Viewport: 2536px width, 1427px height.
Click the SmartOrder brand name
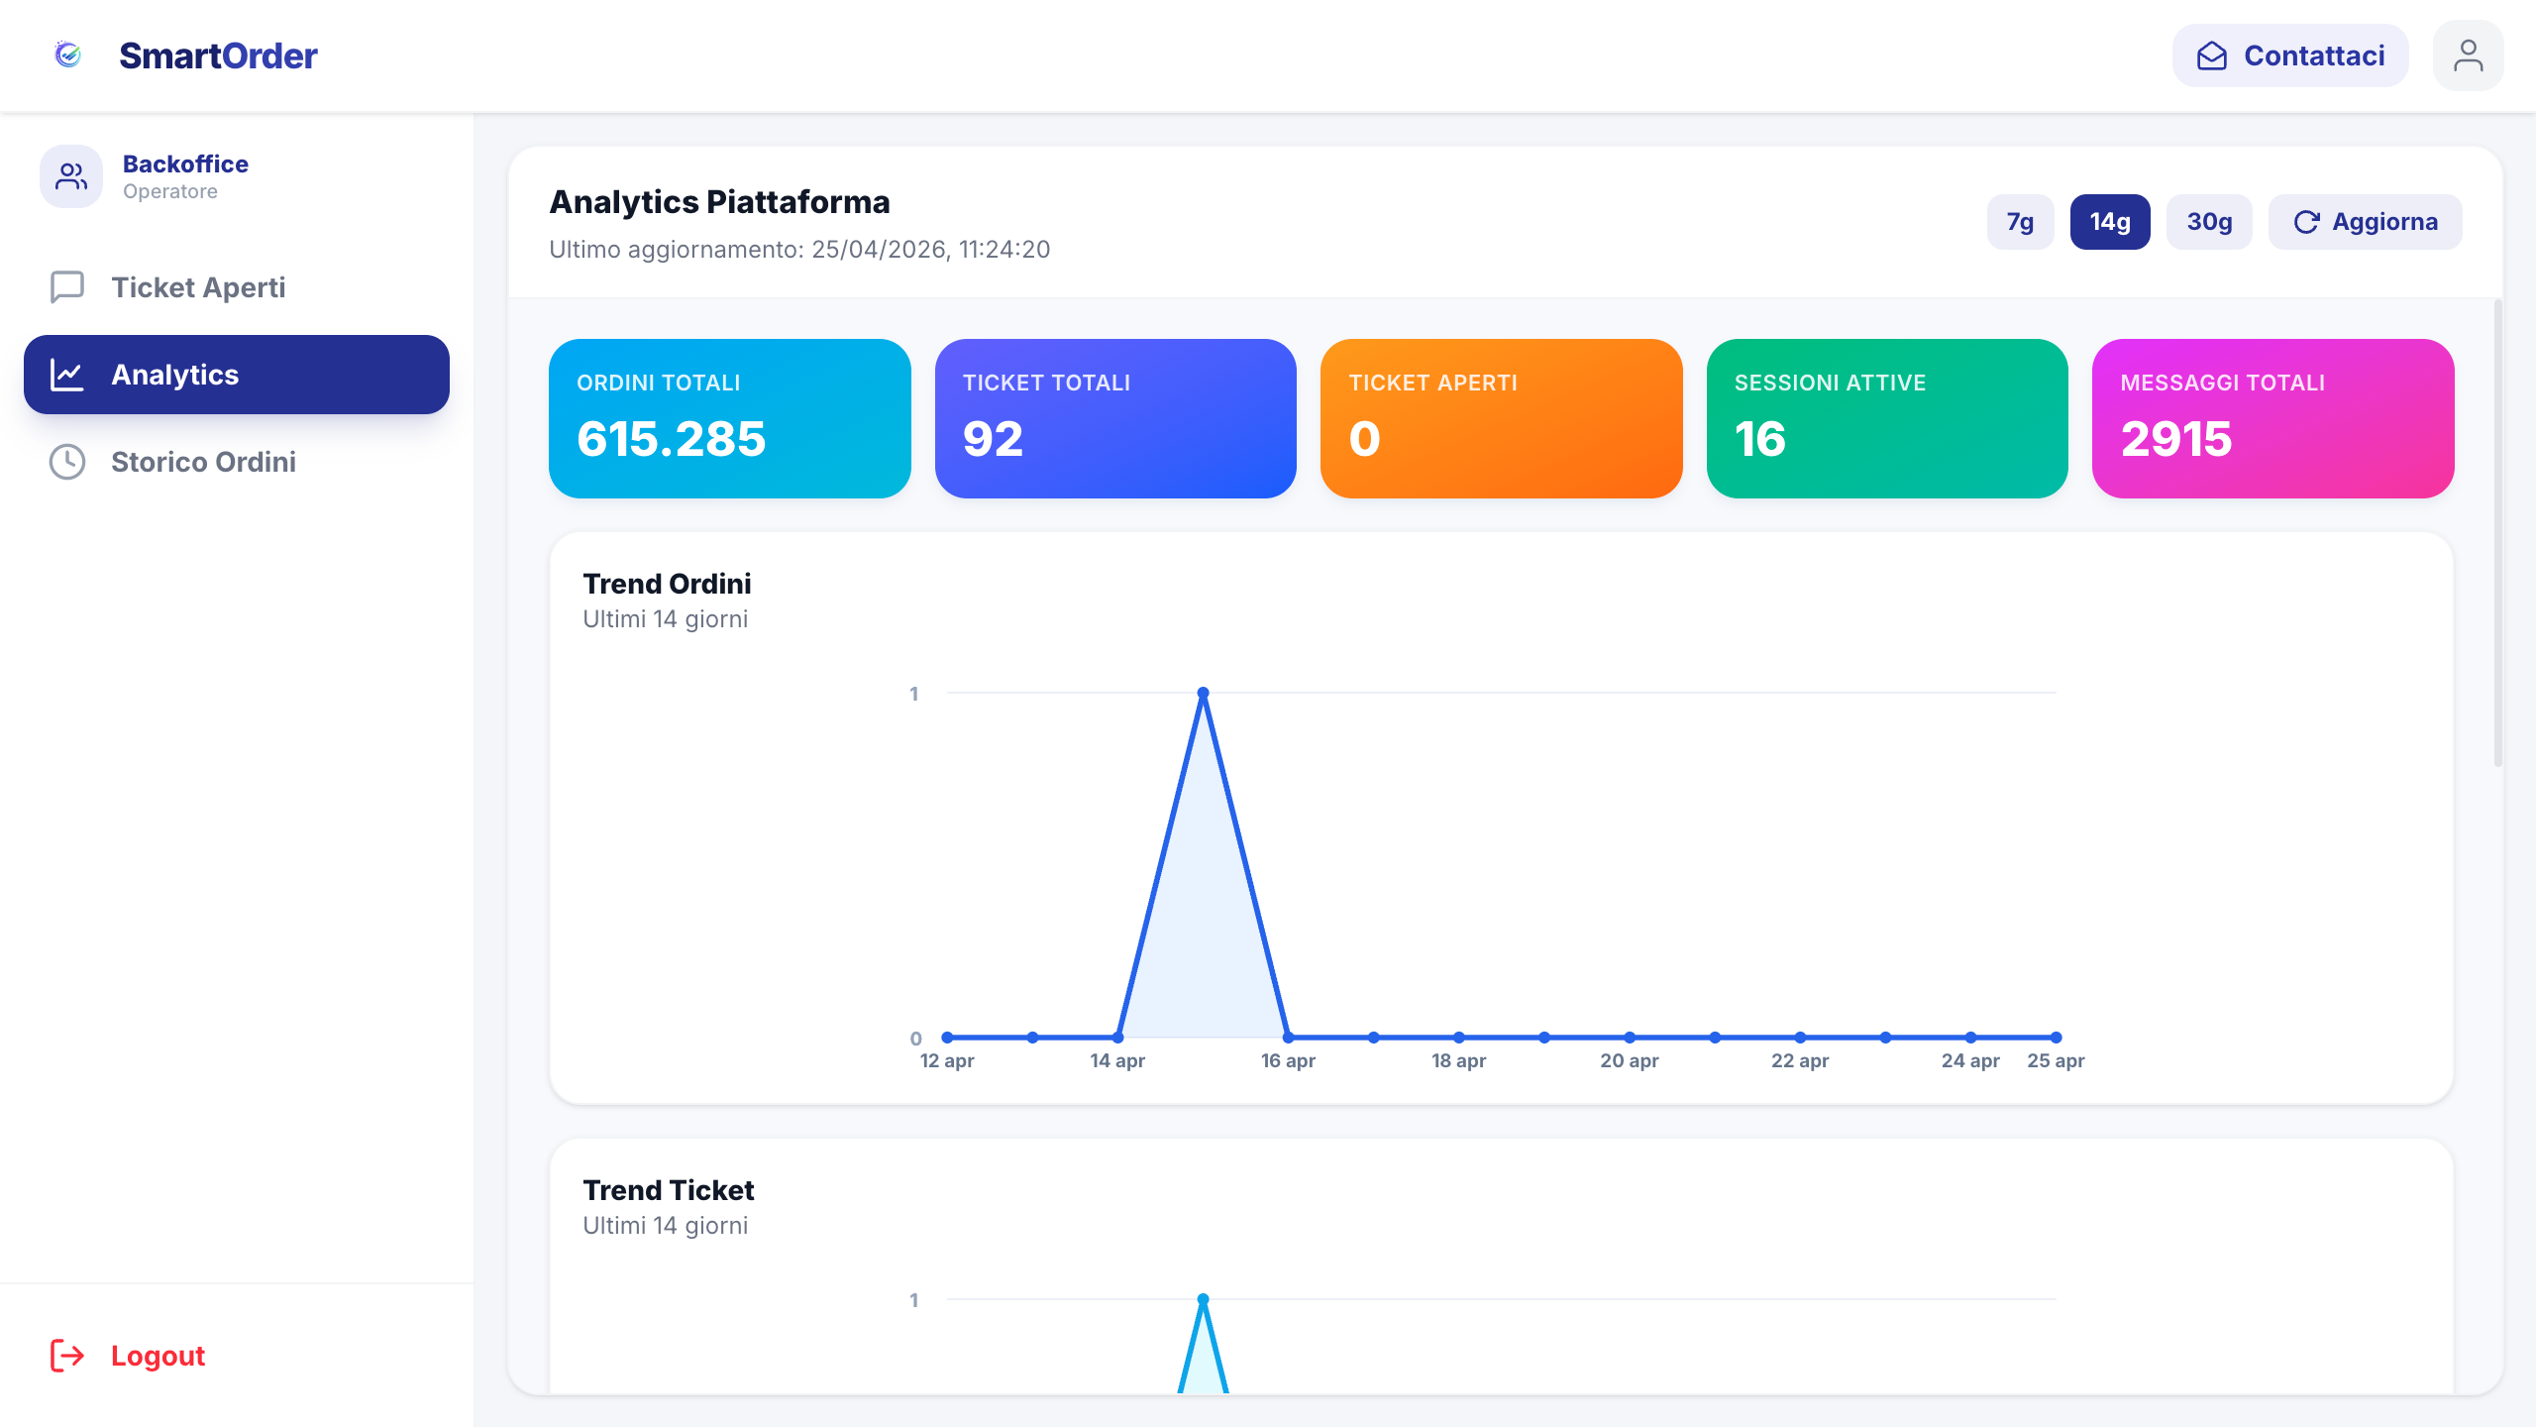click(218, 55)
